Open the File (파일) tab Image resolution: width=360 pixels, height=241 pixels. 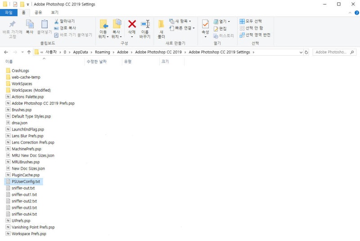9,13
